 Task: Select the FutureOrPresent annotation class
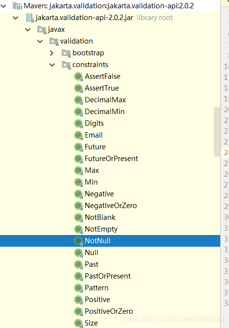pos(112,159)
